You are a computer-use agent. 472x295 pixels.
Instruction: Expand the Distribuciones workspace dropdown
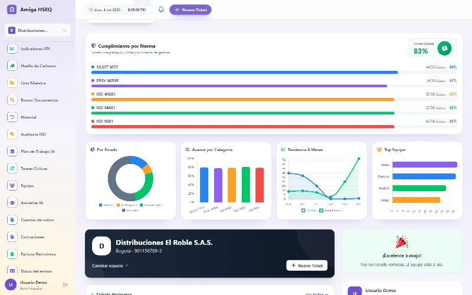tap(38, 31)
